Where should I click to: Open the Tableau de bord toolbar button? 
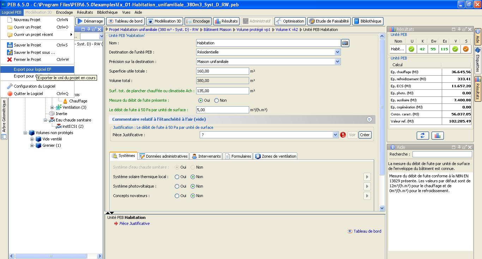click(125, 21)
